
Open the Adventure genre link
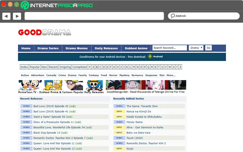[38, 75]
